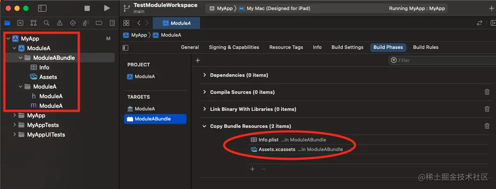This screenshot has width=496, height=189.
Task: Open the Signing & Capabilities tab
Action: pyautogui.click(x=234, y=47)
